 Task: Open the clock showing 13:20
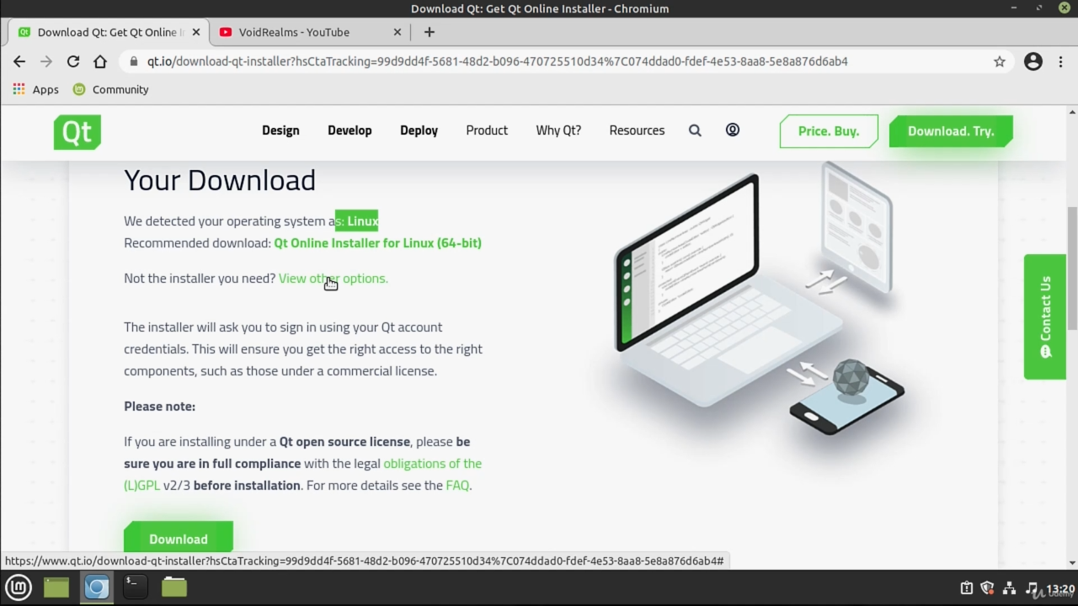[1060, 588]
